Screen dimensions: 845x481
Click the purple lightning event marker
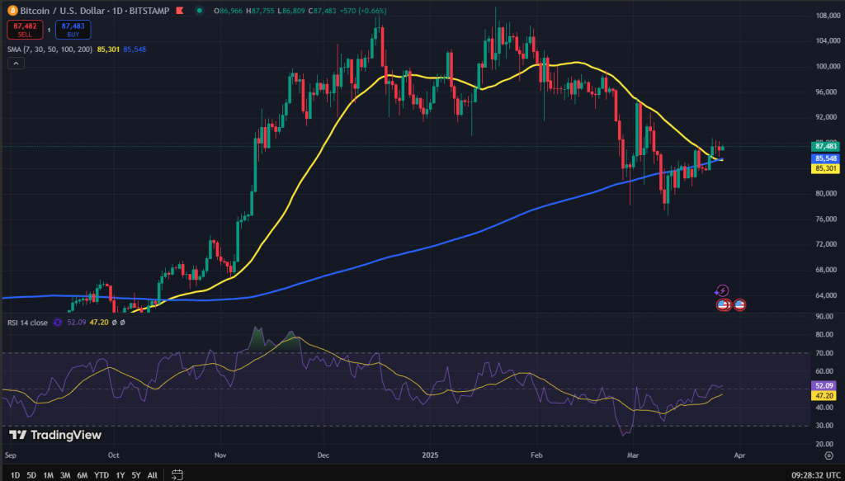pos(721,291)
